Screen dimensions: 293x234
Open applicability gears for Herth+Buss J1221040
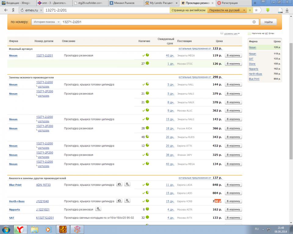click(127, 200)
